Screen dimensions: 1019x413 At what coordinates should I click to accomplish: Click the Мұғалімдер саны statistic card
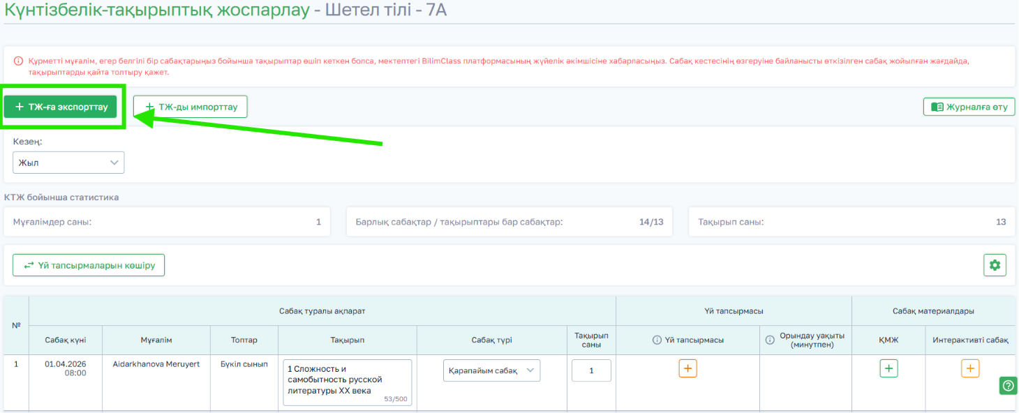[x=167, y=222]
